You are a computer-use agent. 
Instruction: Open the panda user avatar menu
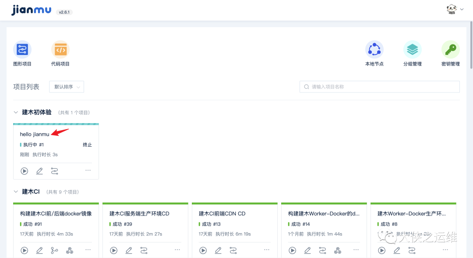click(x=455, y=9)
